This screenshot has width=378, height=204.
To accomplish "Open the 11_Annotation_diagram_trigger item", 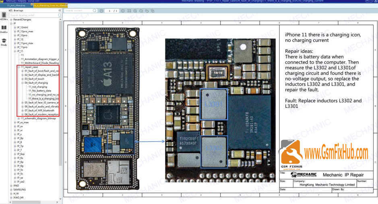I will pyautogui.click(x=40, y=59).
